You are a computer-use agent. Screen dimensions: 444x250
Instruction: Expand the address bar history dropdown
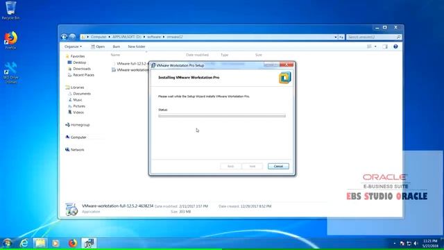pos(336,37)
